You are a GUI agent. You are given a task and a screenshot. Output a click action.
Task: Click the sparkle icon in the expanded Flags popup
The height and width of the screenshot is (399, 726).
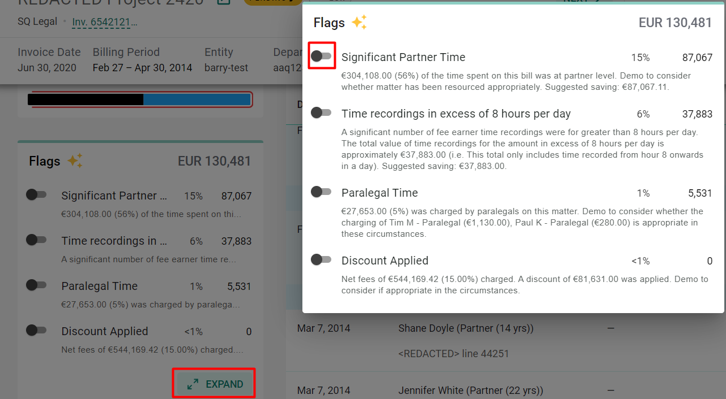(x=359, y=23)
